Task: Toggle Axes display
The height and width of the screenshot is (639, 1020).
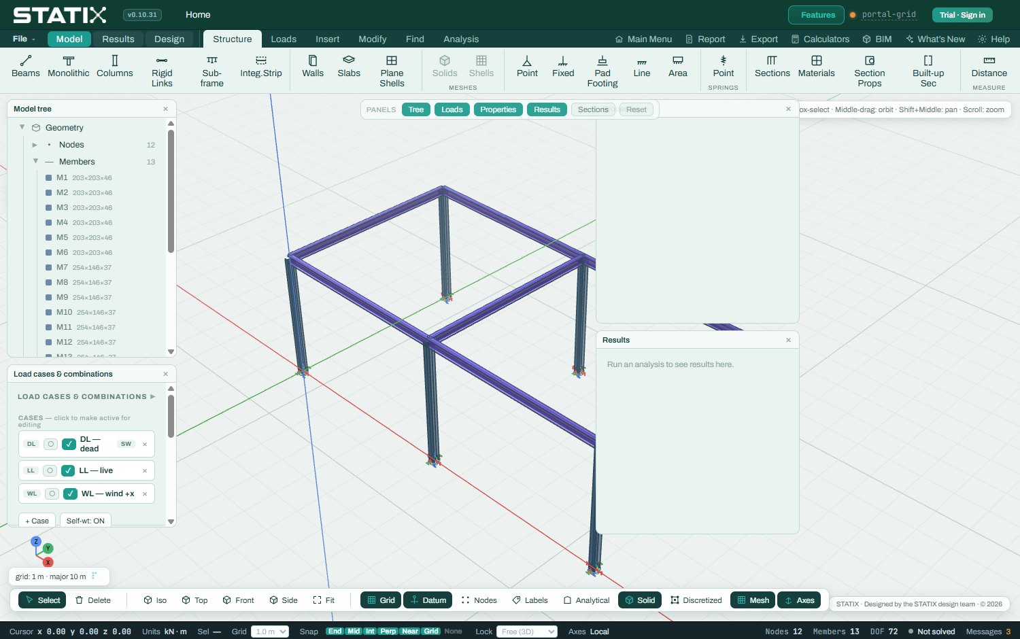Action: (x=799, y=600)
